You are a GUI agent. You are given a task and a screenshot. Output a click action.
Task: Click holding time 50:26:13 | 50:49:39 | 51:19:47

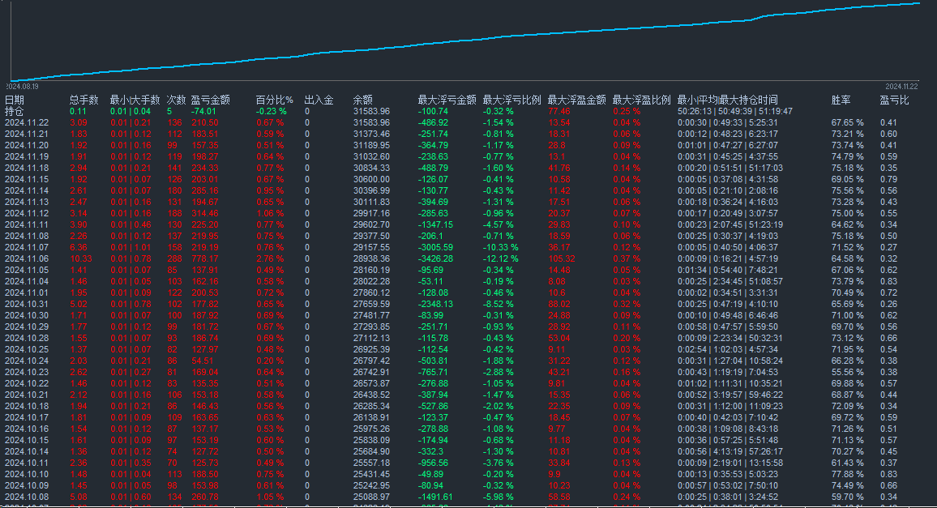735,111
